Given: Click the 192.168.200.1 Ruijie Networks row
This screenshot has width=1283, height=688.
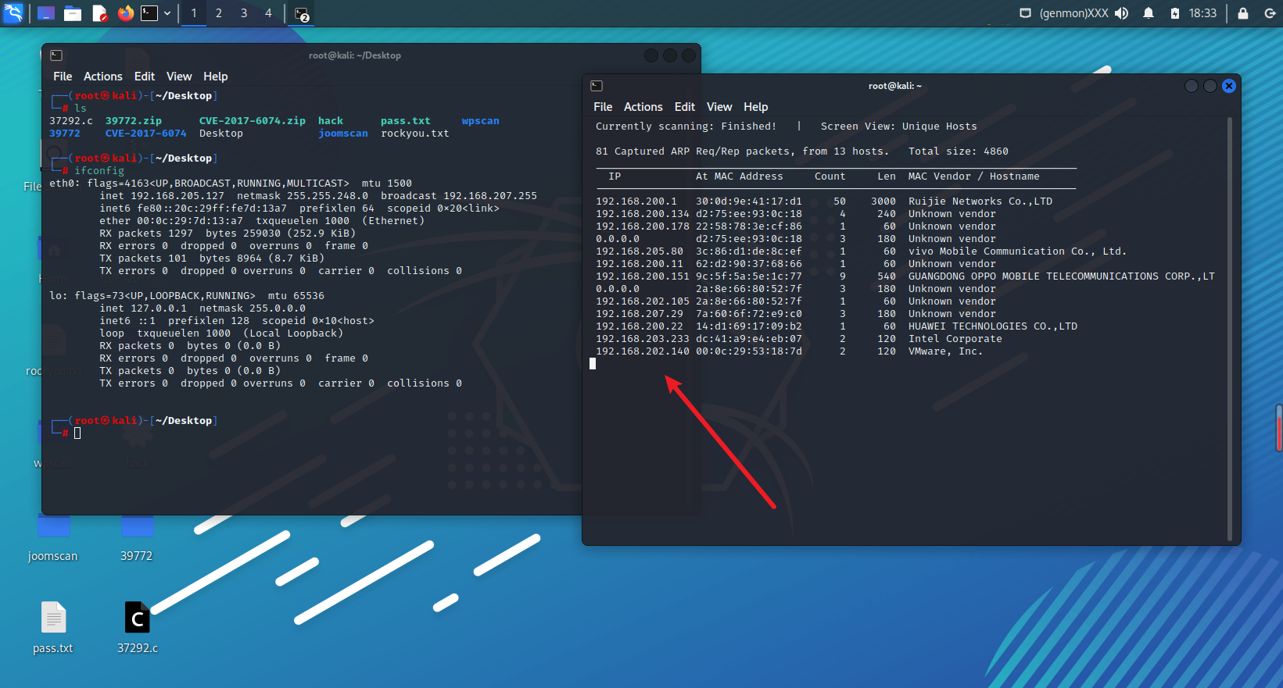Looking at the screenshot, I should (x=824, y=201).
